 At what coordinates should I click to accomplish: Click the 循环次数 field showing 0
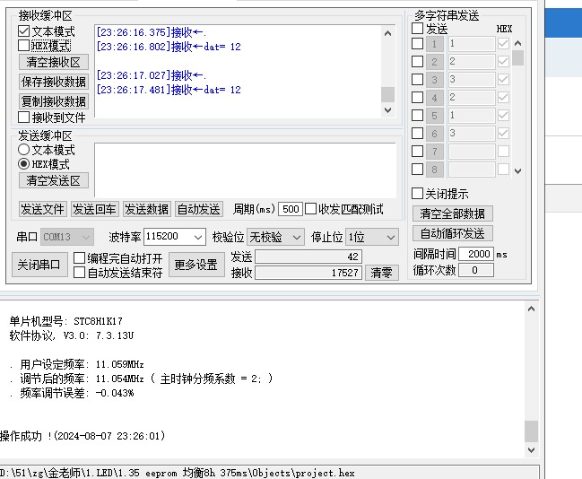476,270
